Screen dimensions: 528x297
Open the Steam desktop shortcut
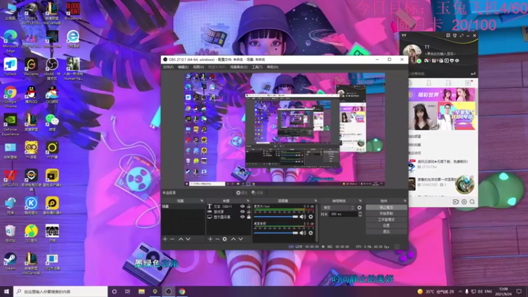pos(10,261)
